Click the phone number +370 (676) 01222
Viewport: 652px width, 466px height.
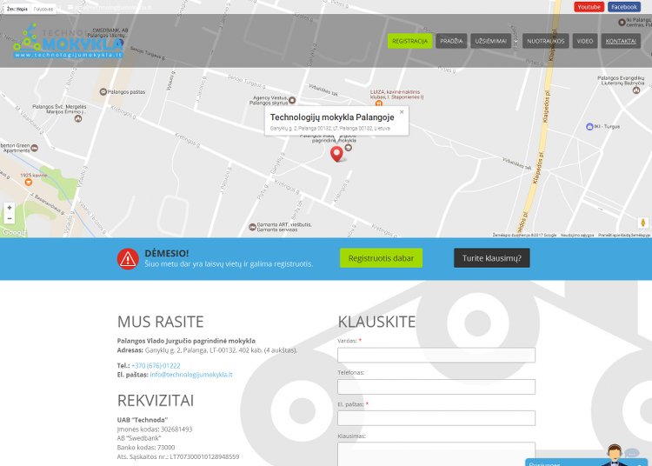pyautogui.click(x=156, y=365)
